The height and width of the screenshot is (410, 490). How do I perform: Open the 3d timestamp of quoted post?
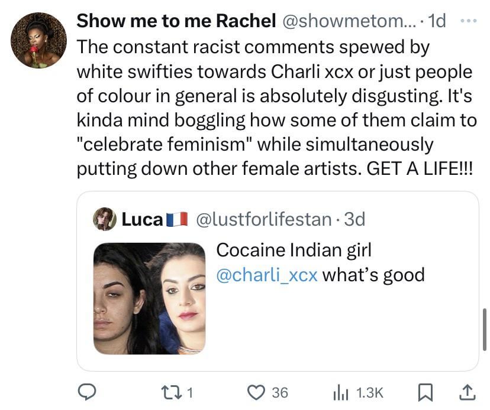pyautogui.click(x=355, y=219)
